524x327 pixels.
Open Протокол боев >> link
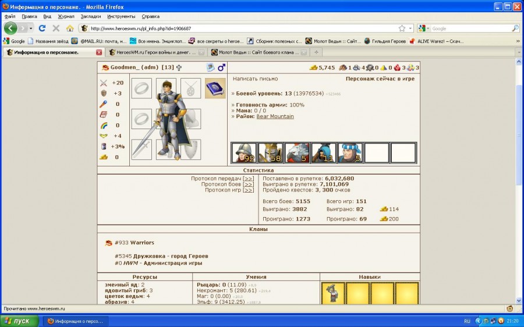248,184
